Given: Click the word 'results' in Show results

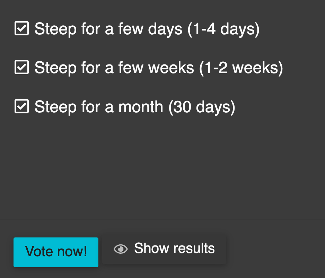Looking at the screenshot, I should (194, 248).
